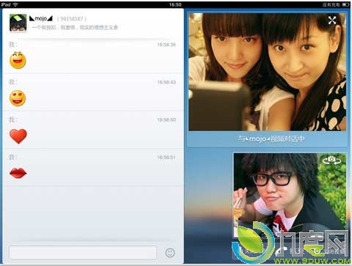Tap the QQ number next to mojo's name
Screen dimensions: 352x266
point(72,19)
